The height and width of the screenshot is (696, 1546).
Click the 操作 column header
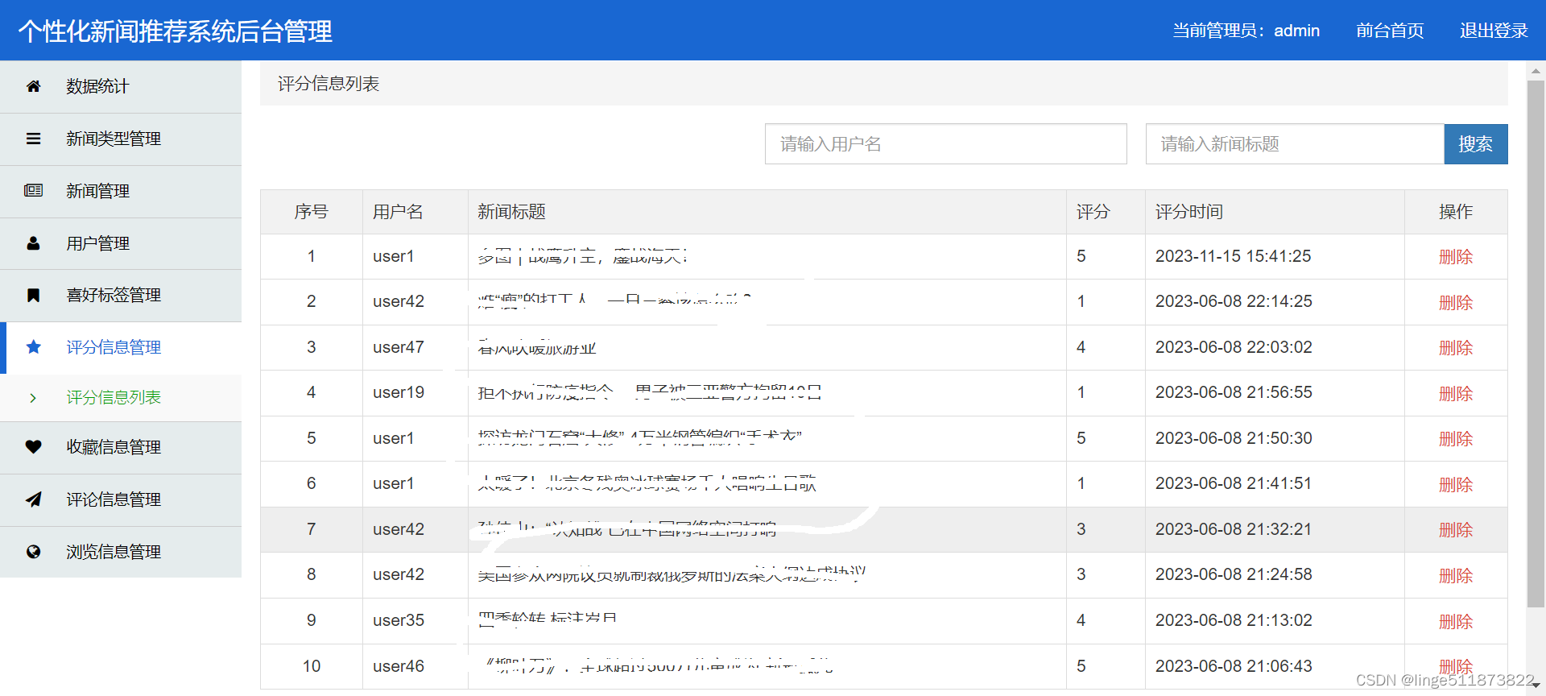click(1455, 212)
